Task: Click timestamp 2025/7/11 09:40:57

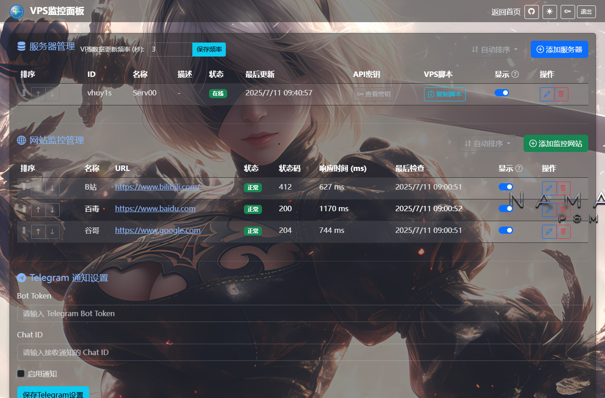Action: point(279,93)
